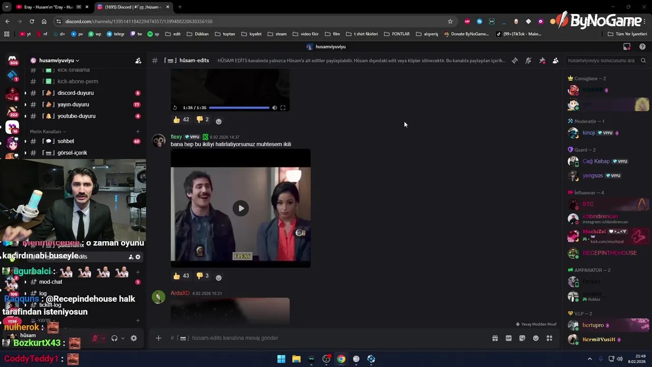Expand threads arrow beside görsel-içerik channel
Screen dimensions: 652x367
coord(25,153)
